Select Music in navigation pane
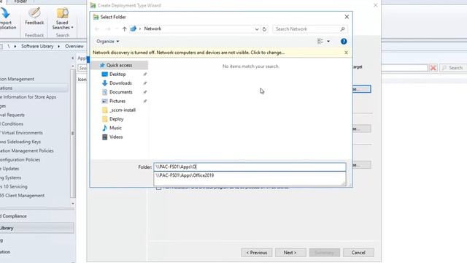The width and height of the screenshot is (467, 263). click(x=115, y=128)
